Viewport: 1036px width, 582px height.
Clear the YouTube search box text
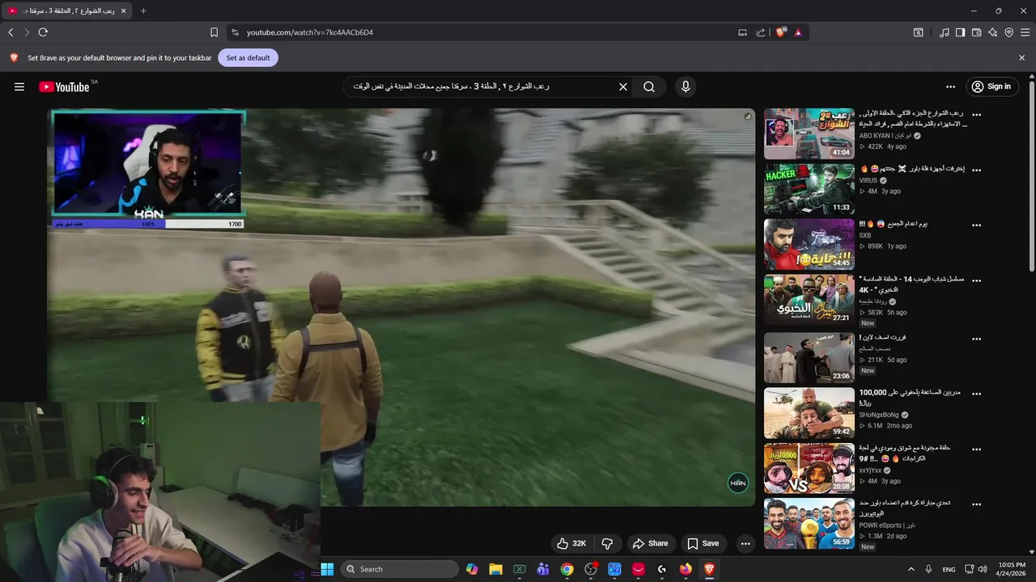[x=623, y=86]
